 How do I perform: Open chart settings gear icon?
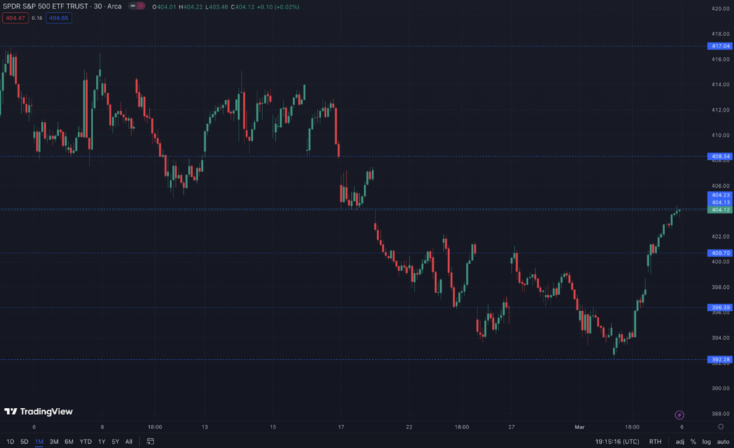pyautogui.click(x=721, y=426)
